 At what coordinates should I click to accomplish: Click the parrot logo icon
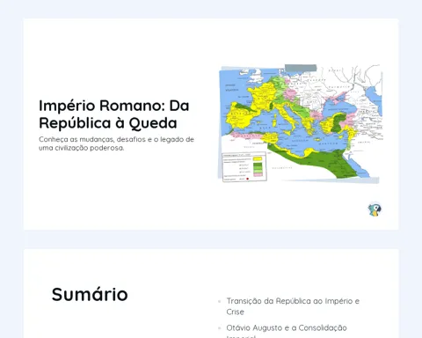point(375,209)
